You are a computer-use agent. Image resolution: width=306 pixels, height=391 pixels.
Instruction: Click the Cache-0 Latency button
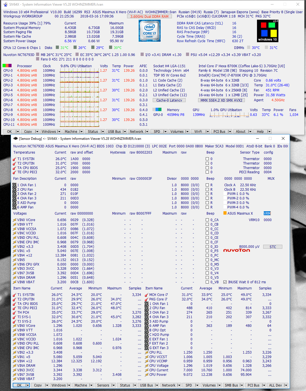(169, 100)
